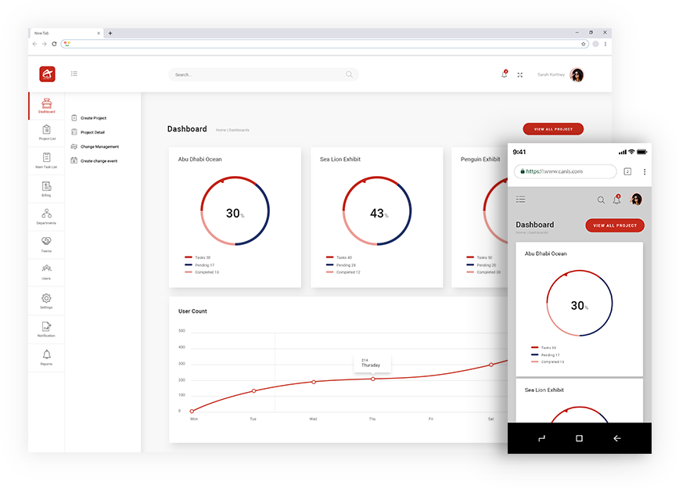Click the bookmark star in browser address bar
This screenshot has width=679, height=489.
click(x=584, y=44)
